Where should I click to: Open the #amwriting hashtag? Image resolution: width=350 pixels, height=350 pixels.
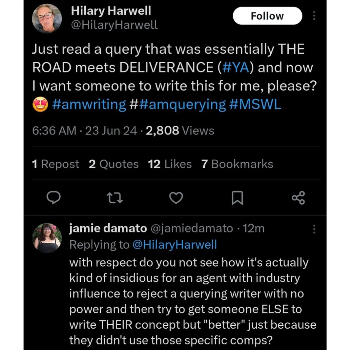[89, 104]
